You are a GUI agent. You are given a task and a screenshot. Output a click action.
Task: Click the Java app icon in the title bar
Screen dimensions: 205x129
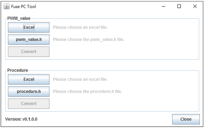pos(7,6)
